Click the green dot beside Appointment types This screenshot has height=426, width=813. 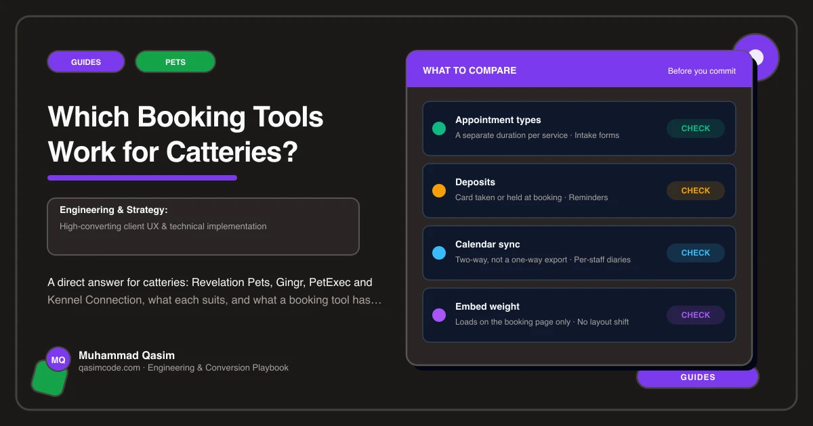coord(439,128)
